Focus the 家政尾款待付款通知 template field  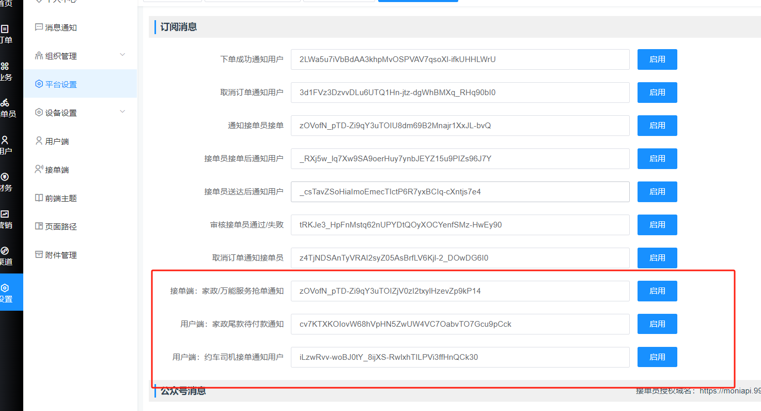[460, 324]
